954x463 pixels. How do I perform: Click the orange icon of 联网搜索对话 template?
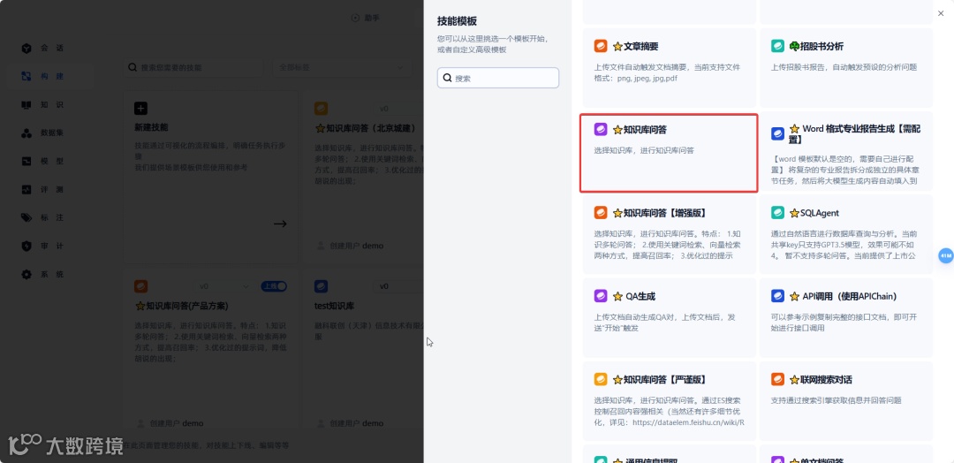pos(777,379)
